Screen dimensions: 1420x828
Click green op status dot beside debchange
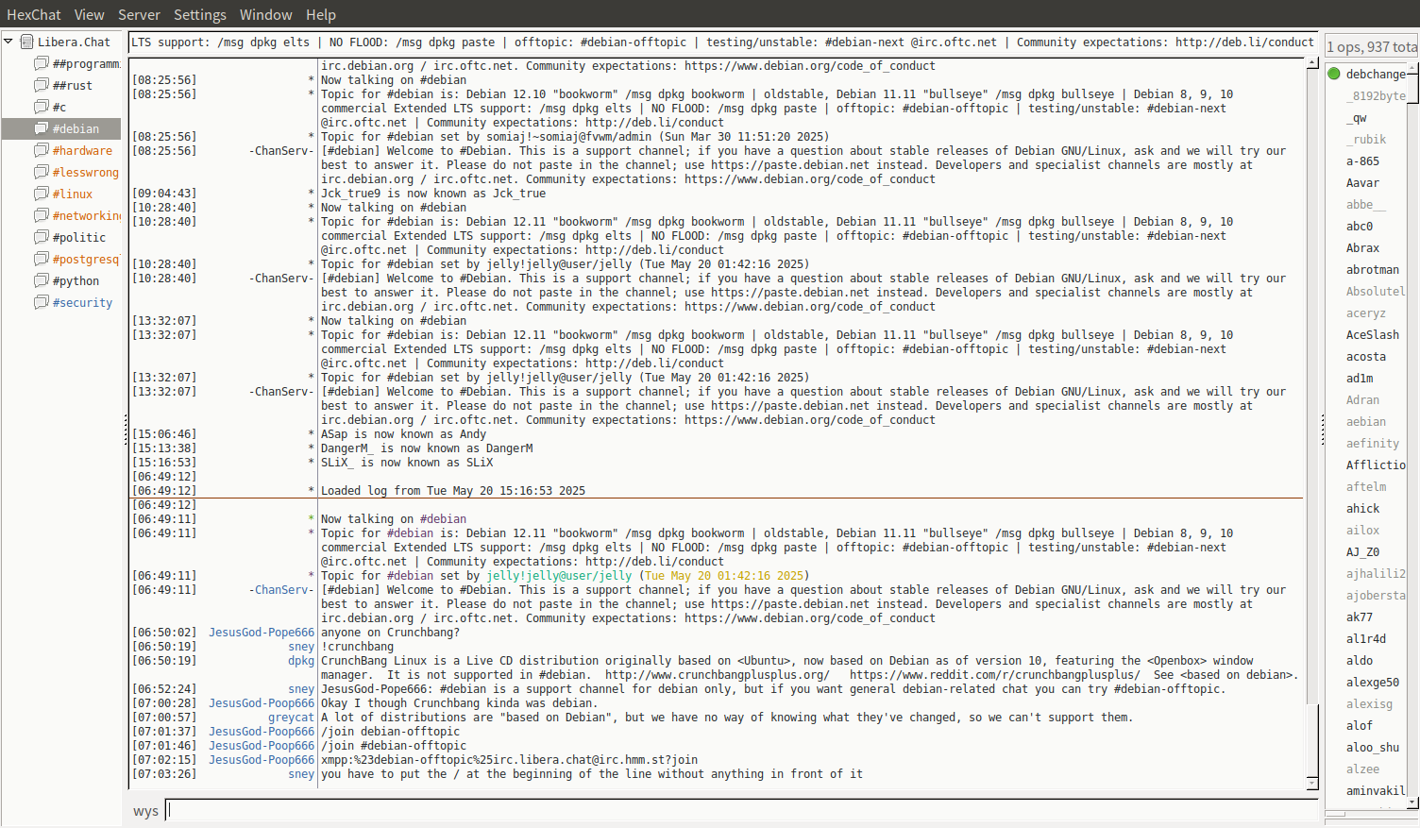[x=1334, y=74]
